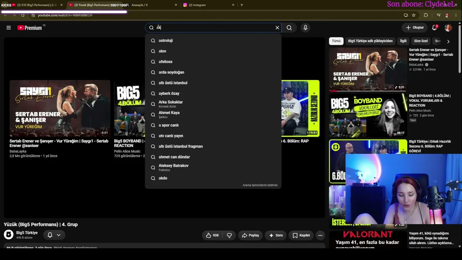Click the install app icon in the address bar
This screenshot has width=462, height=260.
click(406, 15)
